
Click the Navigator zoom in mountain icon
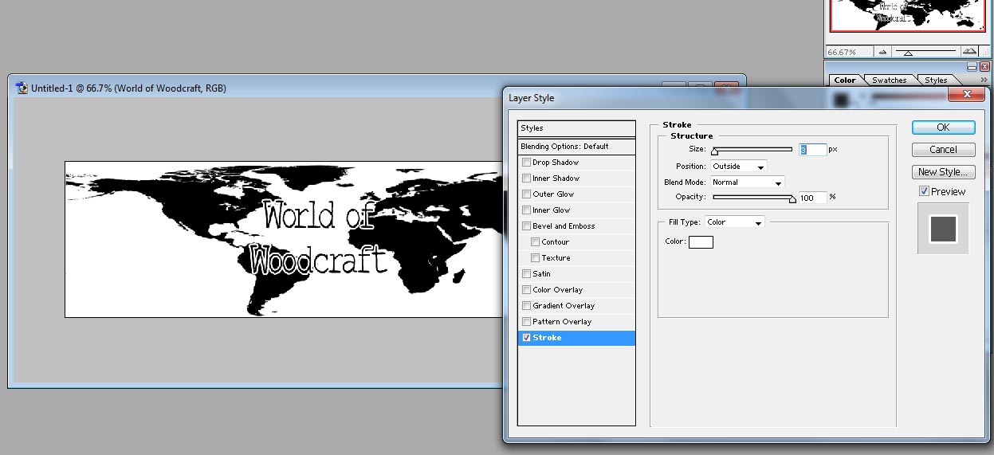[x=968, y=52]
